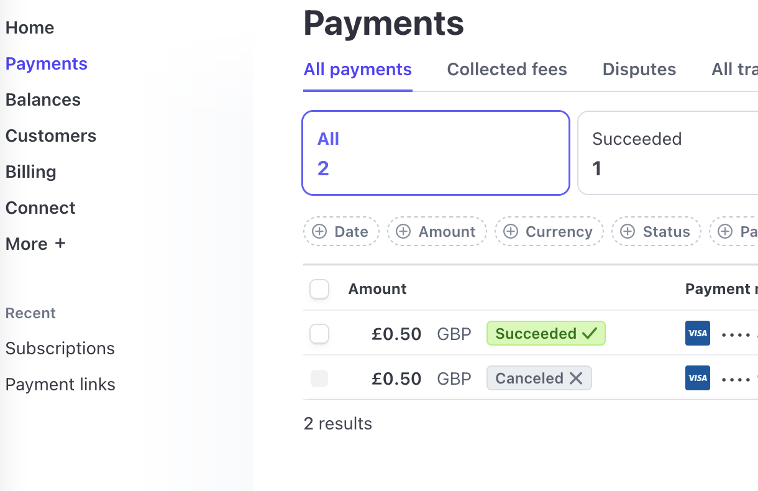Switch to the Disputes tab
Viewport: 758px width, 491px height.
(x=639, y=70)
